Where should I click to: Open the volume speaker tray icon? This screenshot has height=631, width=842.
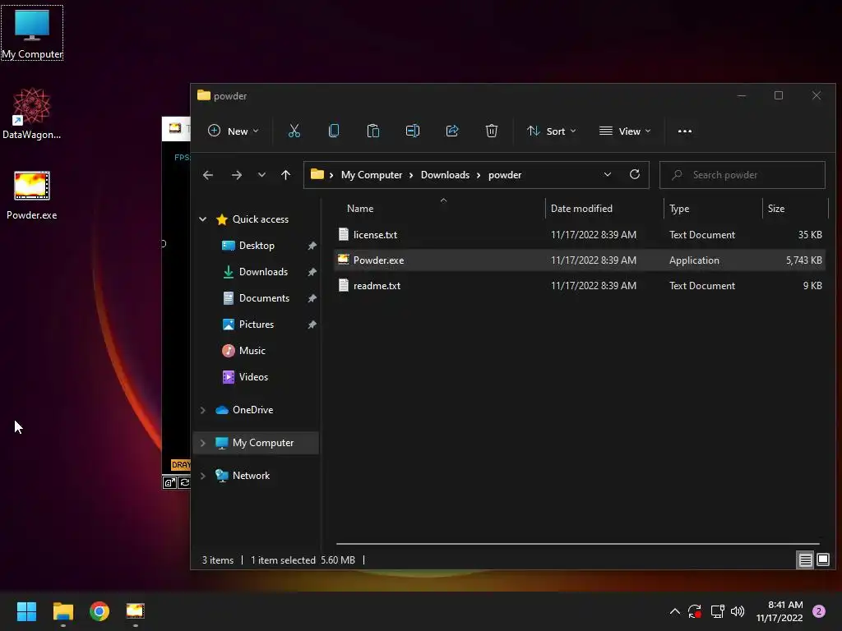tap(738, 611)
